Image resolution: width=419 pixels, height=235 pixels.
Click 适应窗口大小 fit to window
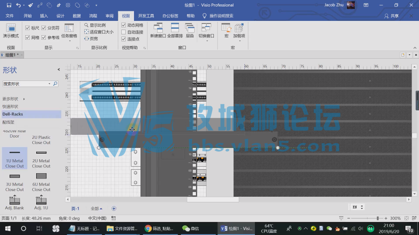click(99, 32)
